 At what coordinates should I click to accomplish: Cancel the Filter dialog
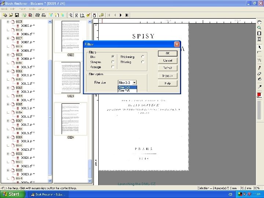tap(168, 60)
